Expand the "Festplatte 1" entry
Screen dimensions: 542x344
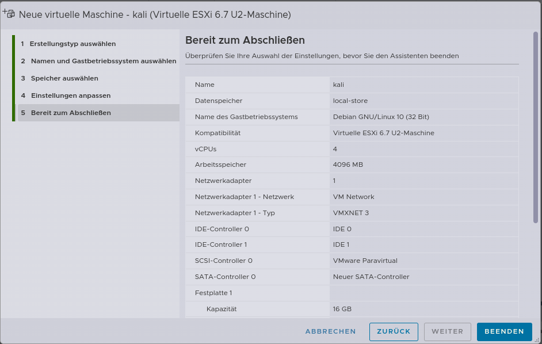351,293
